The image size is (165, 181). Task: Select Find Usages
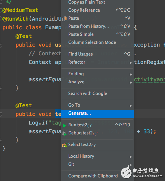click(97, 54)
